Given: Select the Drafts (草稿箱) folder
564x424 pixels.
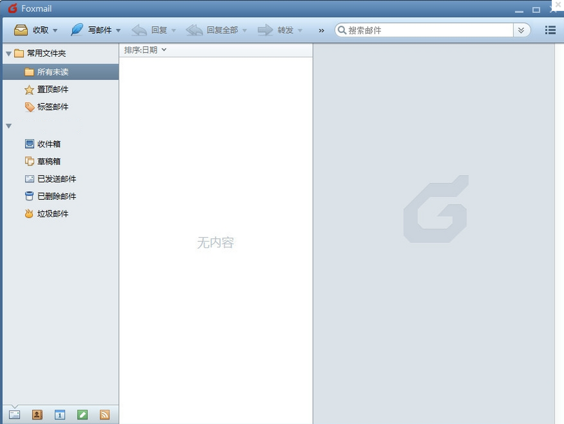Looking at the screenshot, I should pyautogui.click(x=49, y=161).
